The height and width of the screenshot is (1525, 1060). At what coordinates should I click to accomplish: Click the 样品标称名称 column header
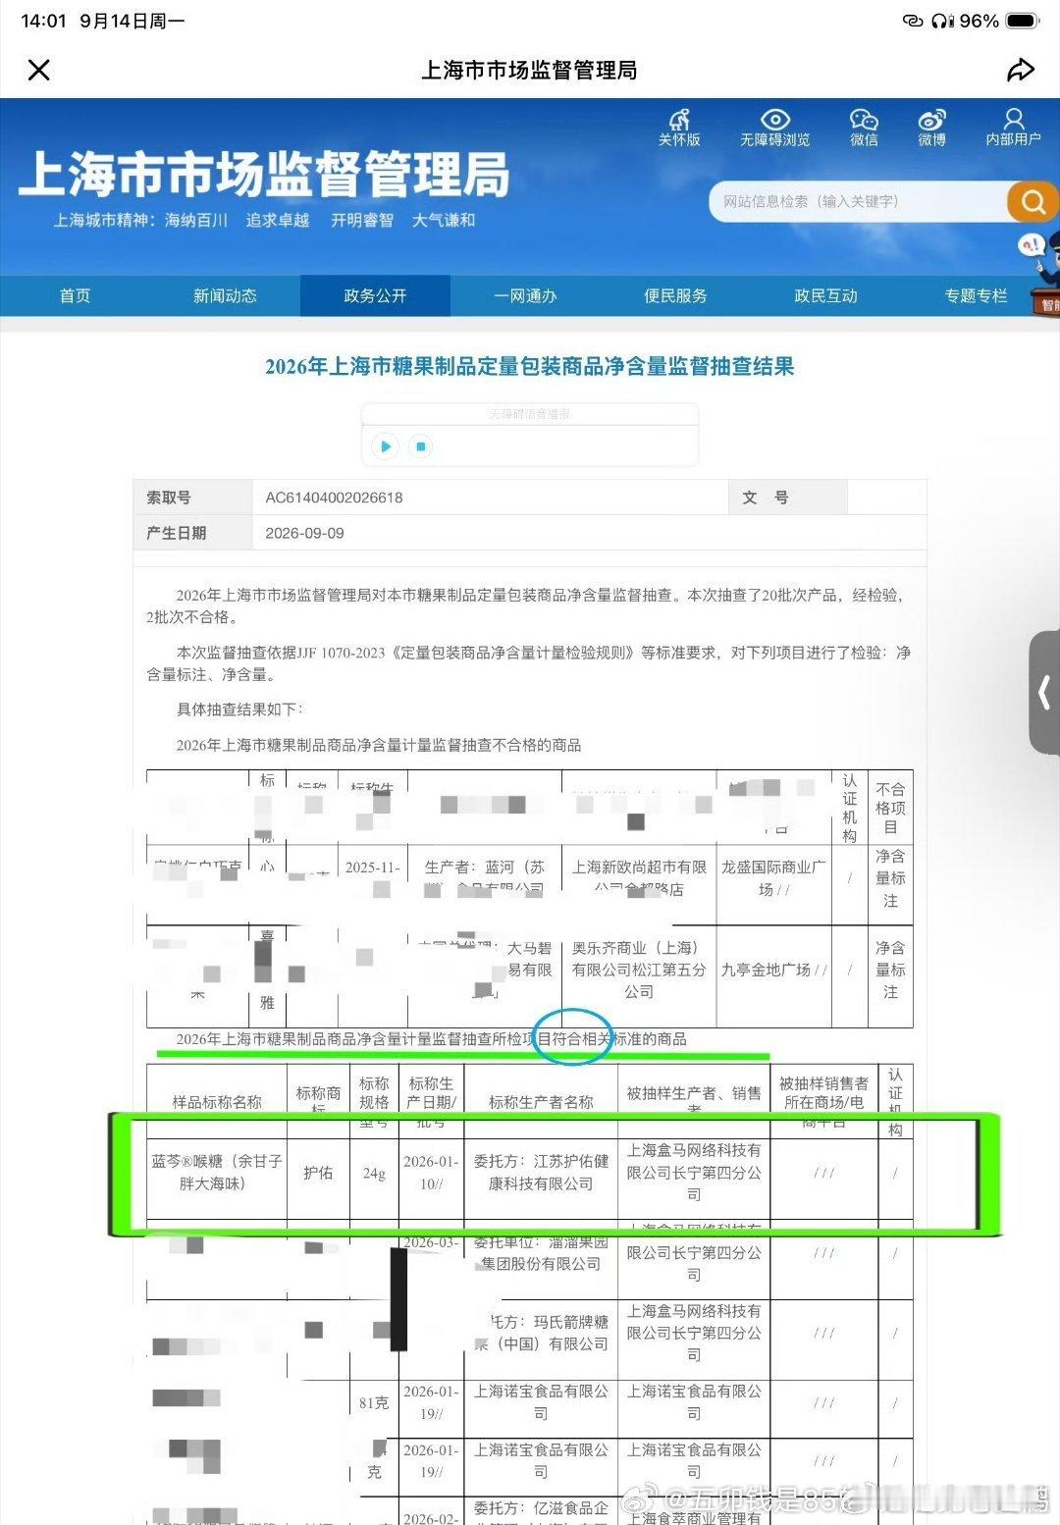click(x=217, y=1102)
